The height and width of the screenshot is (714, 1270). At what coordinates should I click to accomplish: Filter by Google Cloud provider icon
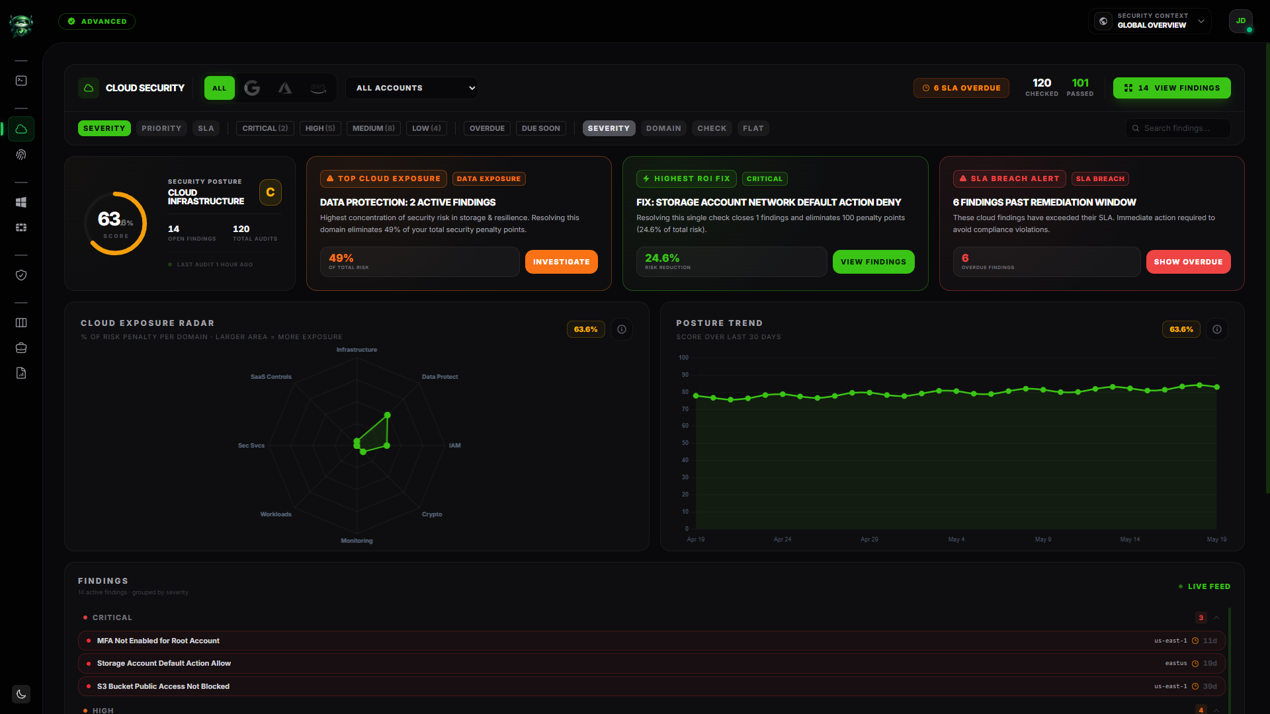252,88
